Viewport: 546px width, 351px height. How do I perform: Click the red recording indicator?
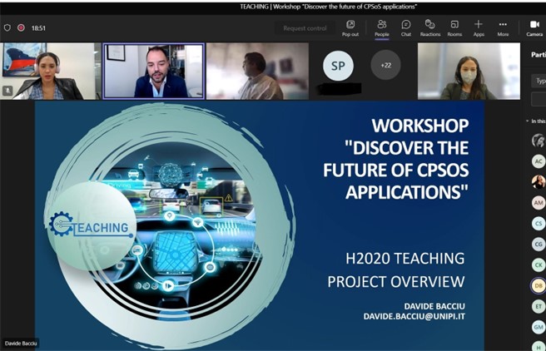(x=22, y=27)
